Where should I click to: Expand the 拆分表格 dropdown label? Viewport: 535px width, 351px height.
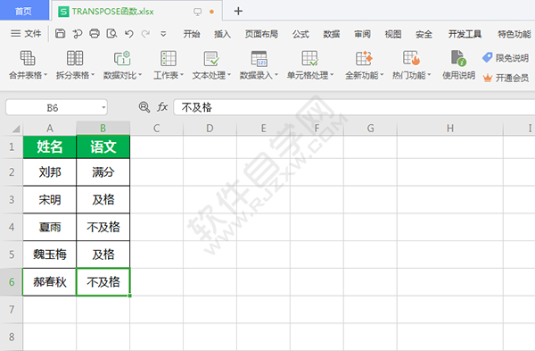75,75
